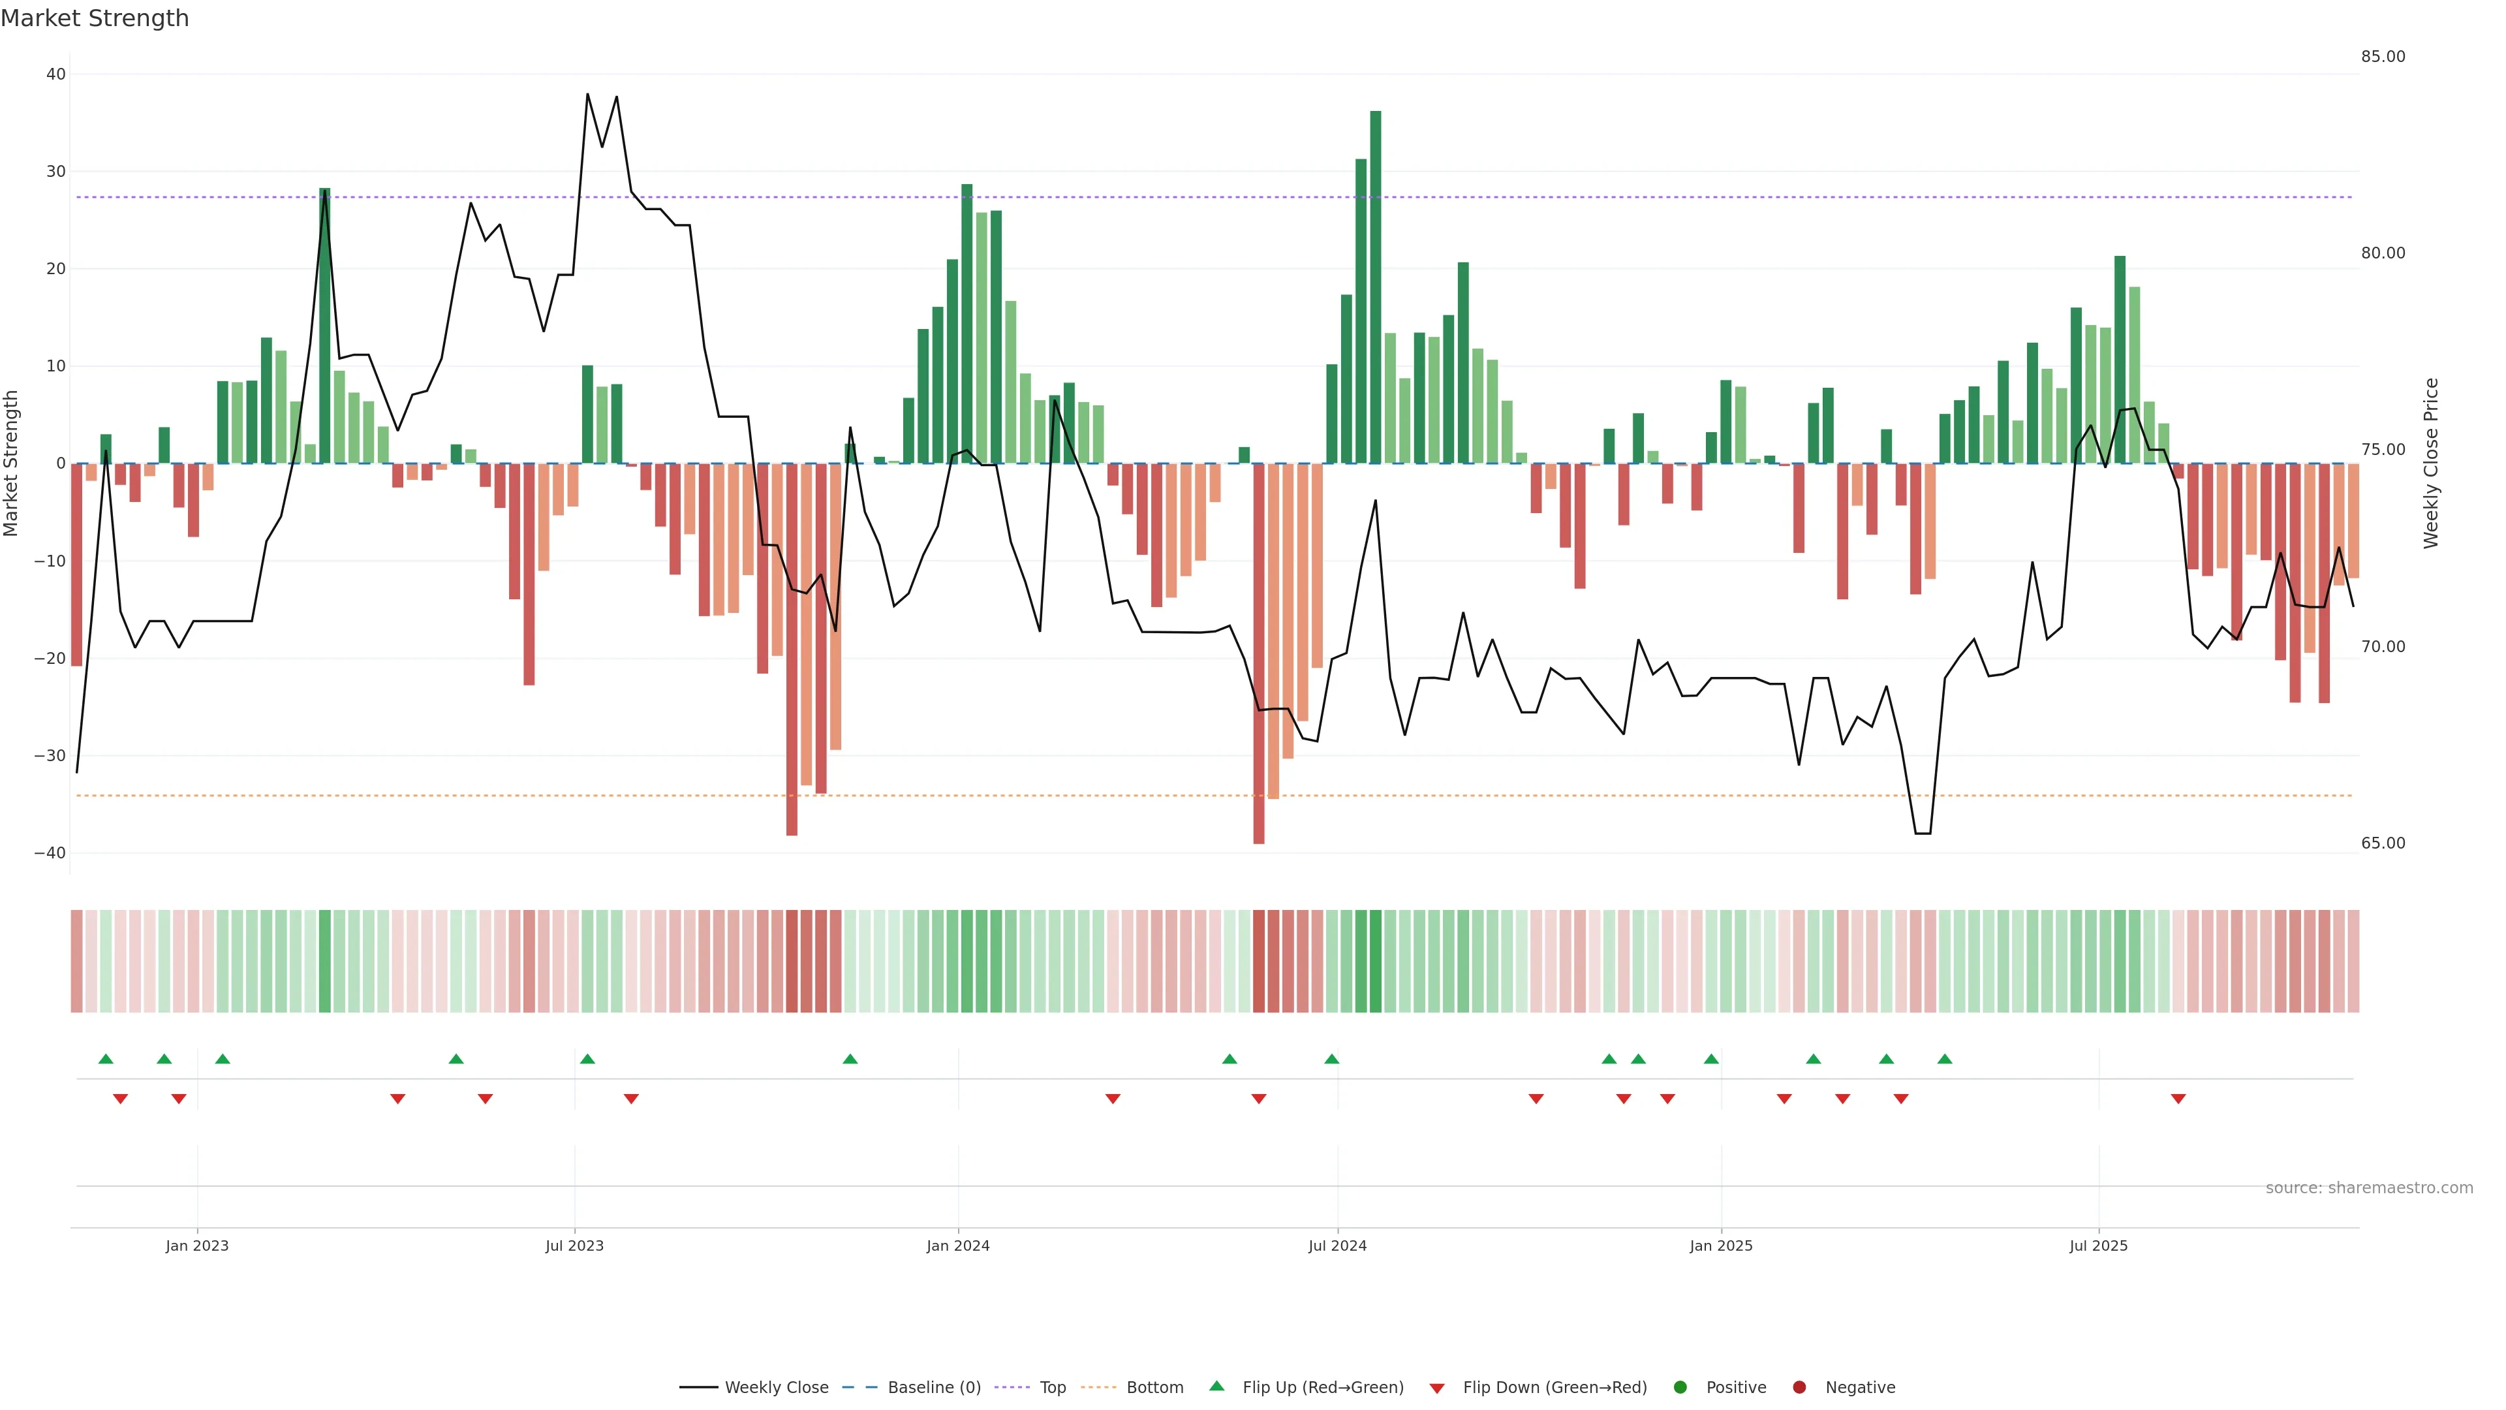Click the first red flip-down triangle marker
The image size is (2506, 1410).
121,1099
